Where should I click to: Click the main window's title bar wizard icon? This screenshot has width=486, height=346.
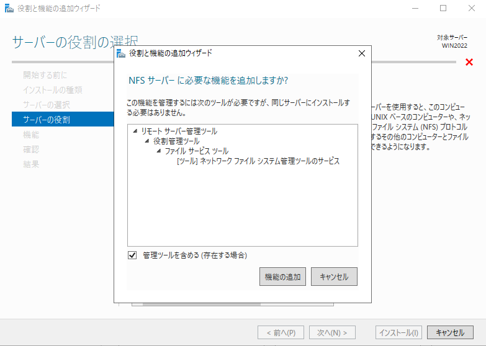(x=9, y=9)
